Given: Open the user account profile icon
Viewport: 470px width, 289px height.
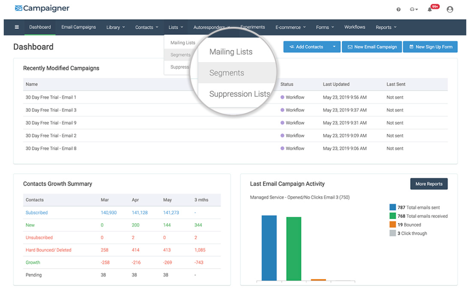Looking at the screenshot, I should pos(450,10).
